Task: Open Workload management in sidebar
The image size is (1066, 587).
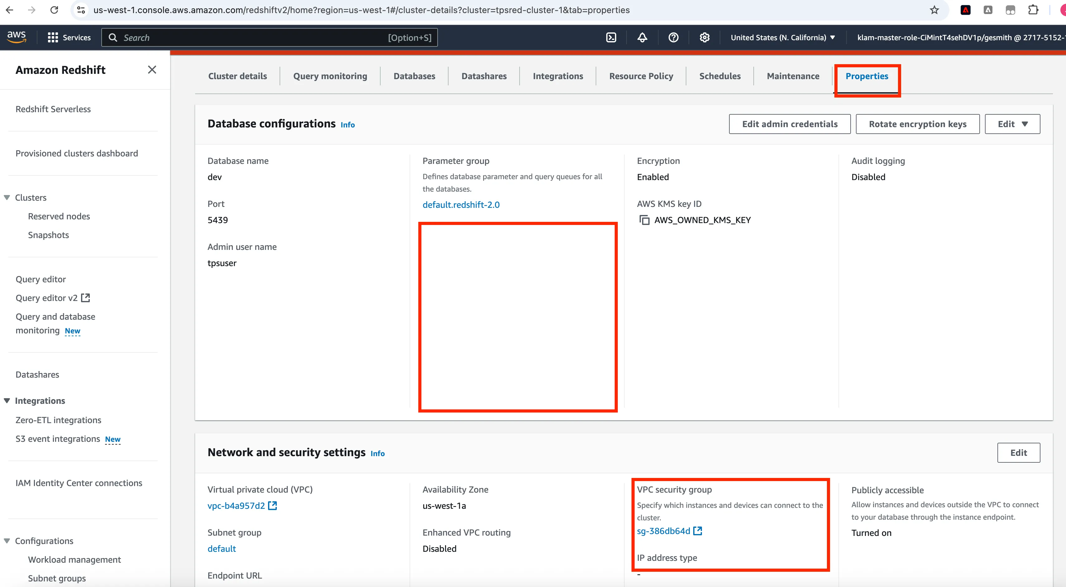Action: [x=74, y=560]
